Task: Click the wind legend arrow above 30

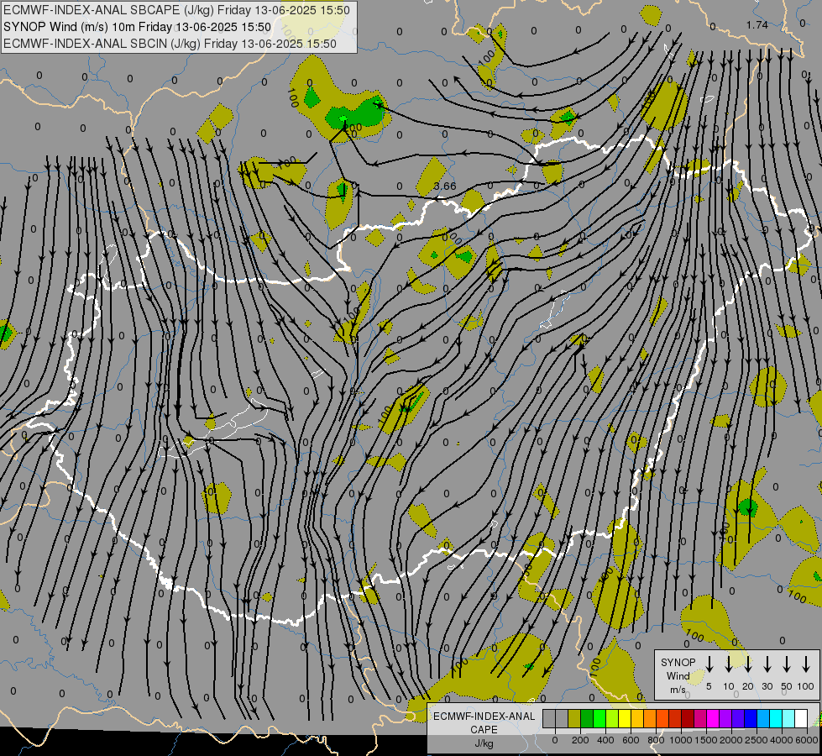Action: coord(767,664)
